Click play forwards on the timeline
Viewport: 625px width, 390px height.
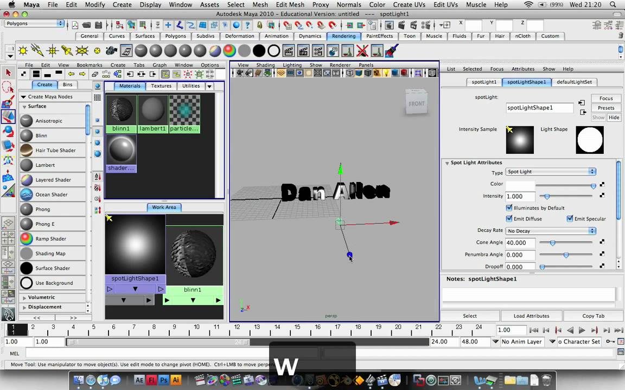pos(582,330)
